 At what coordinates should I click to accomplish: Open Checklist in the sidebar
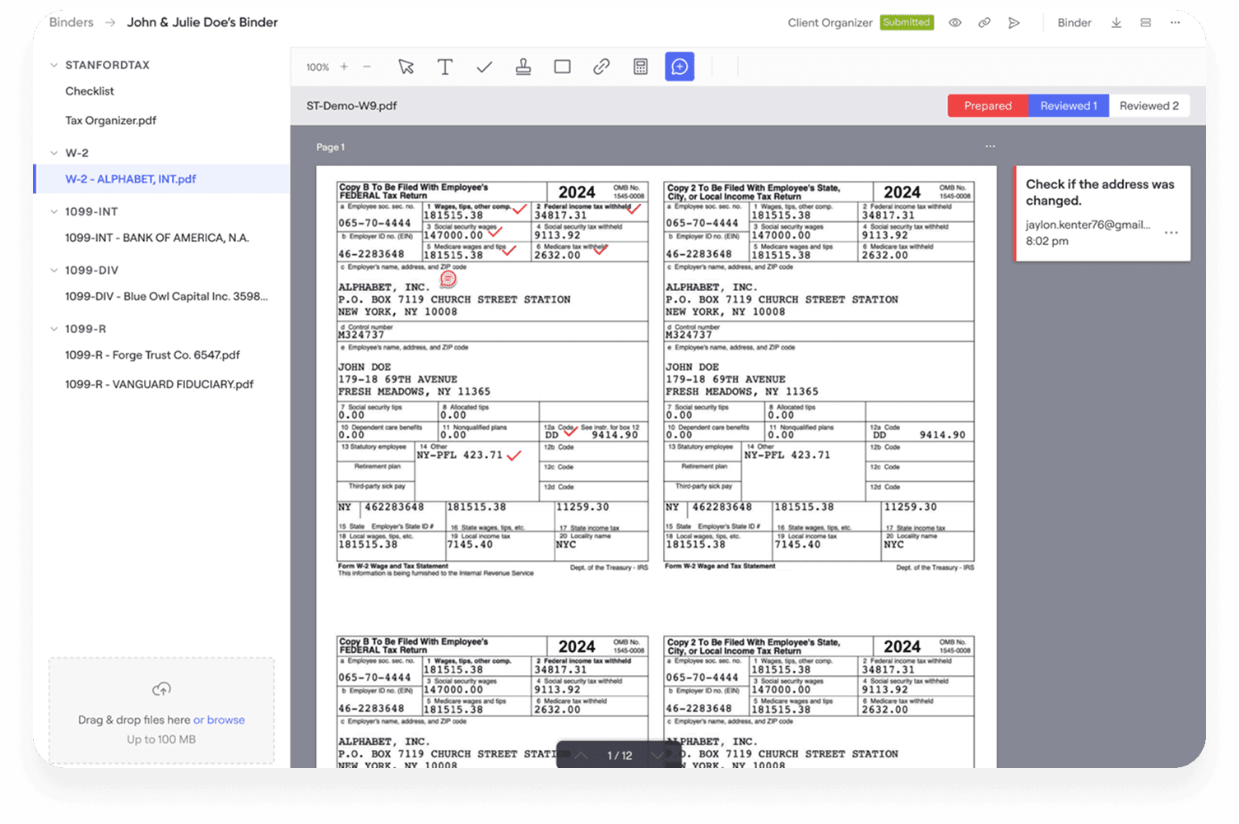90,91
